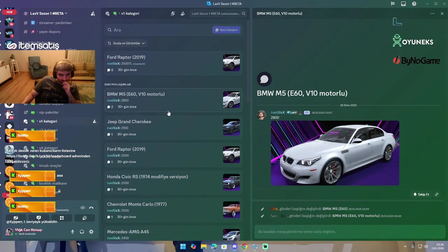Click Chevrolet Monte Carlo thumbnail
Viewport: 448px width, 252px height.
[x=231, y=210]
